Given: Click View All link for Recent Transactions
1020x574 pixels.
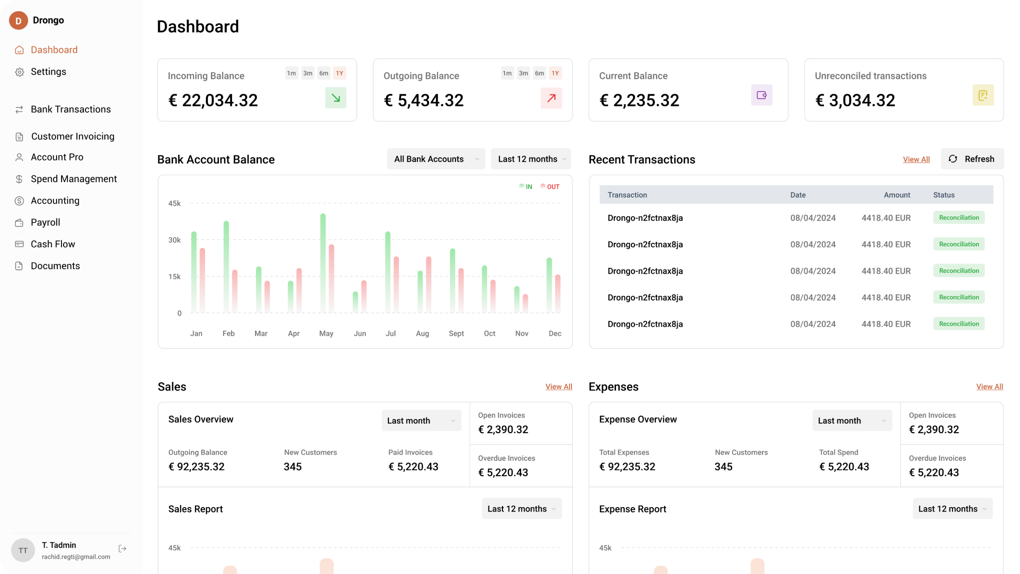Looking at the screenshot, I should tap(916, 159).
